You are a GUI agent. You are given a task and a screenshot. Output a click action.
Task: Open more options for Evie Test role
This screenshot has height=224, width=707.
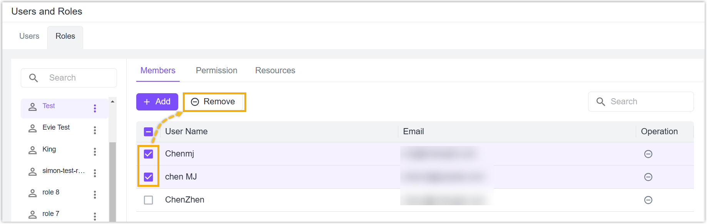95,130
